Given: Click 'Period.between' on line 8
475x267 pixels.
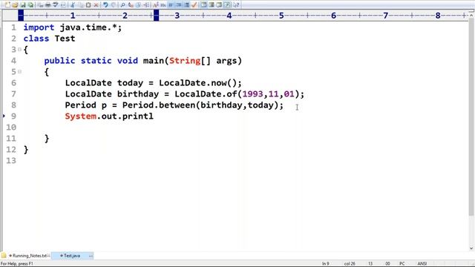Looking at the screenshot, I should tap(159, 105).
